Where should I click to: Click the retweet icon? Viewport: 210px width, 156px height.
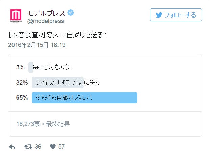[28, 147]
